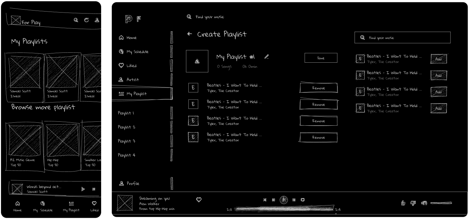Toggle thumbs up for the current song
This screenshot has height=219, width=469.
[403, 203]
